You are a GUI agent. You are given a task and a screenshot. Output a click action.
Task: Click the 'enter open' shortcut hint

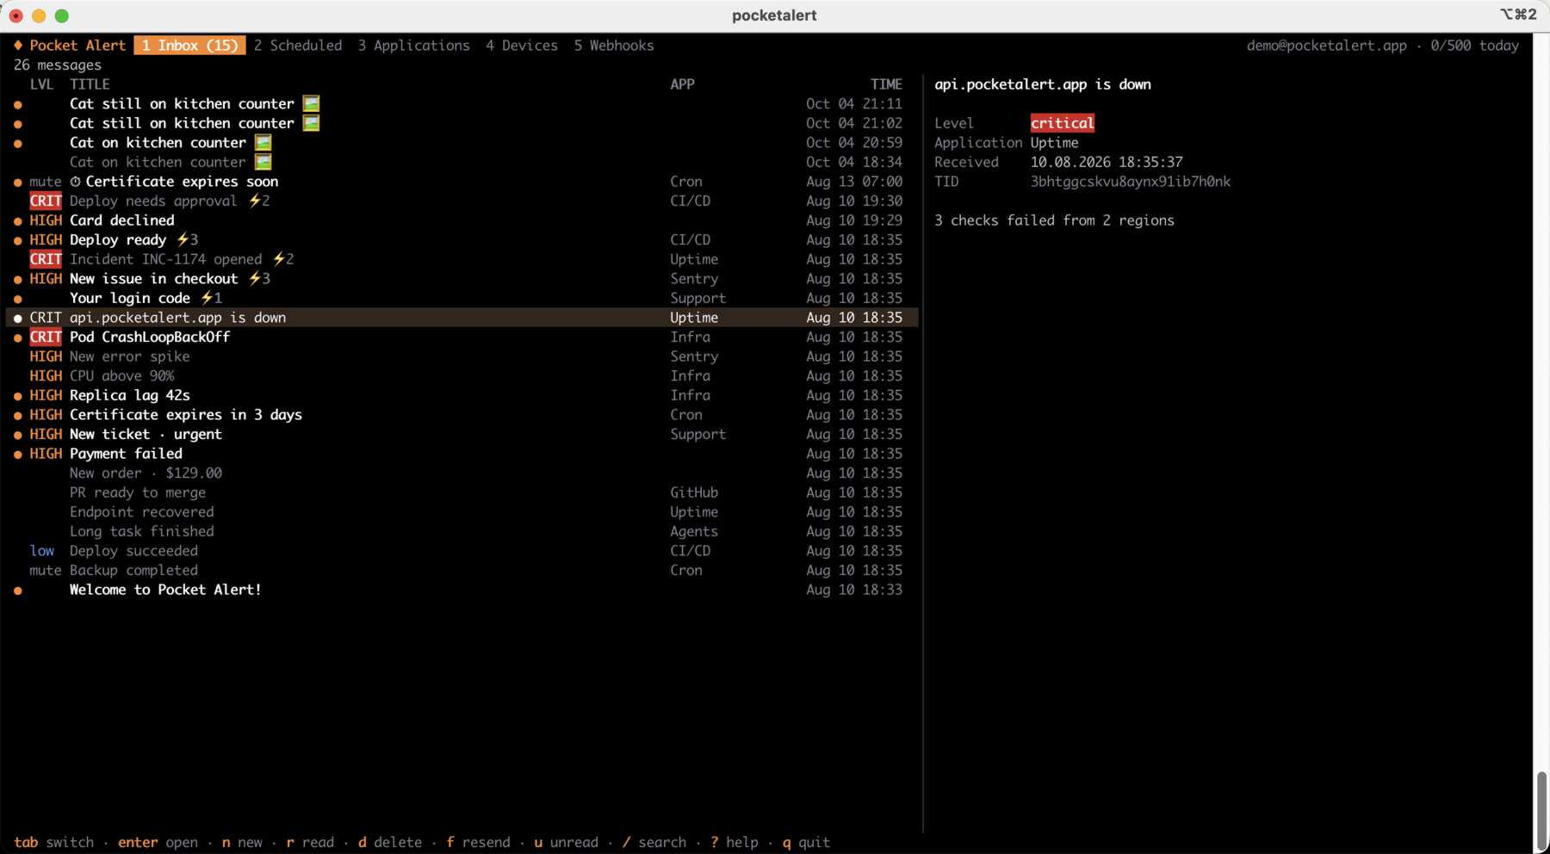point(158,843)
